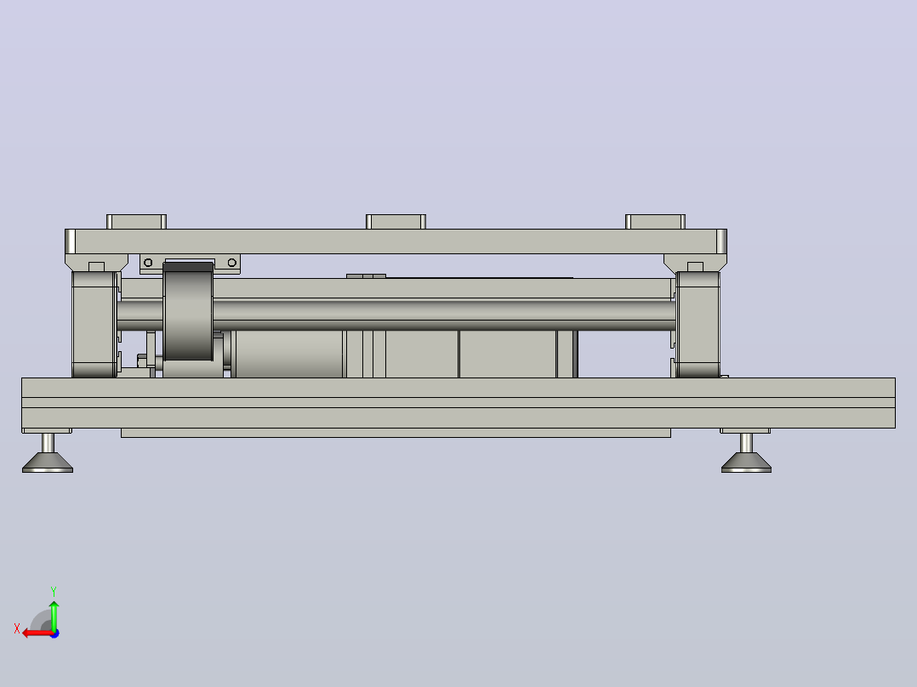Click the right bearing support block
Image resolution: width=917 pixels, height=687 pixels.
(x=698, y=324)
